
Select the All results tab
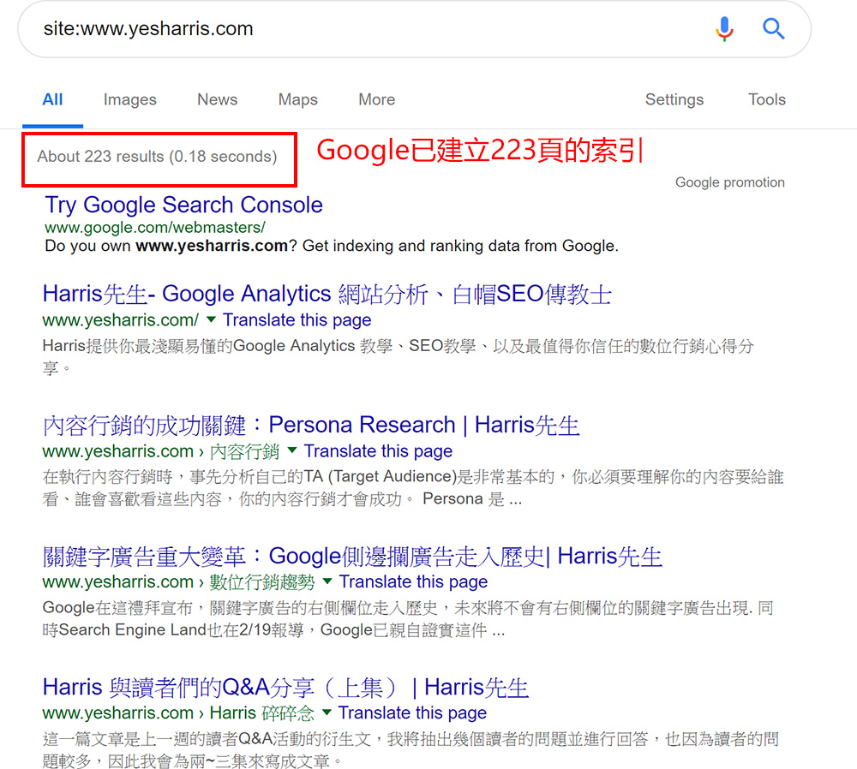click(52, 99)
